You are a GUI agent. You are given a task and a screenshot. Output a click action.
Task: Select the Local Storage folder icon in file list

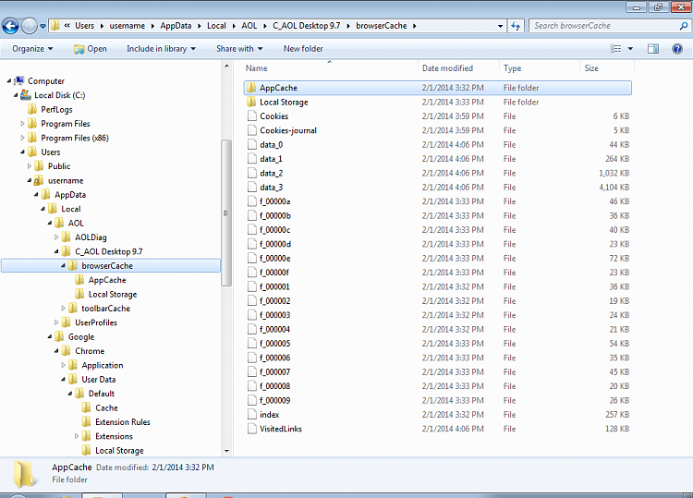(x=251, y=102)
